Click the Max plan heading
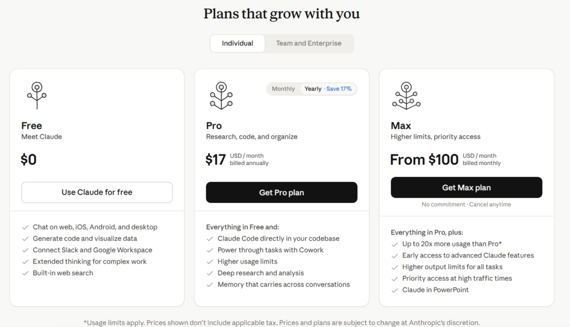The height and width of the screenshot is (327, 570). 401,126
